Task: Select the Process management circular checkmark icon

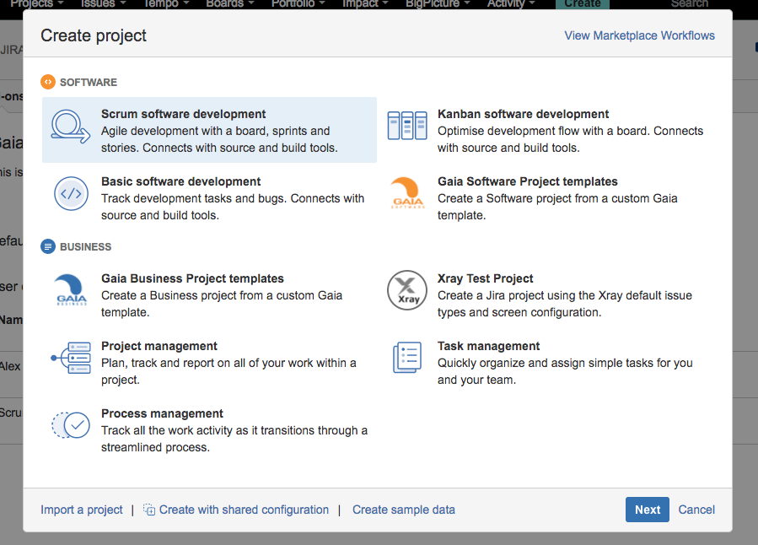Action: (71, 425)
